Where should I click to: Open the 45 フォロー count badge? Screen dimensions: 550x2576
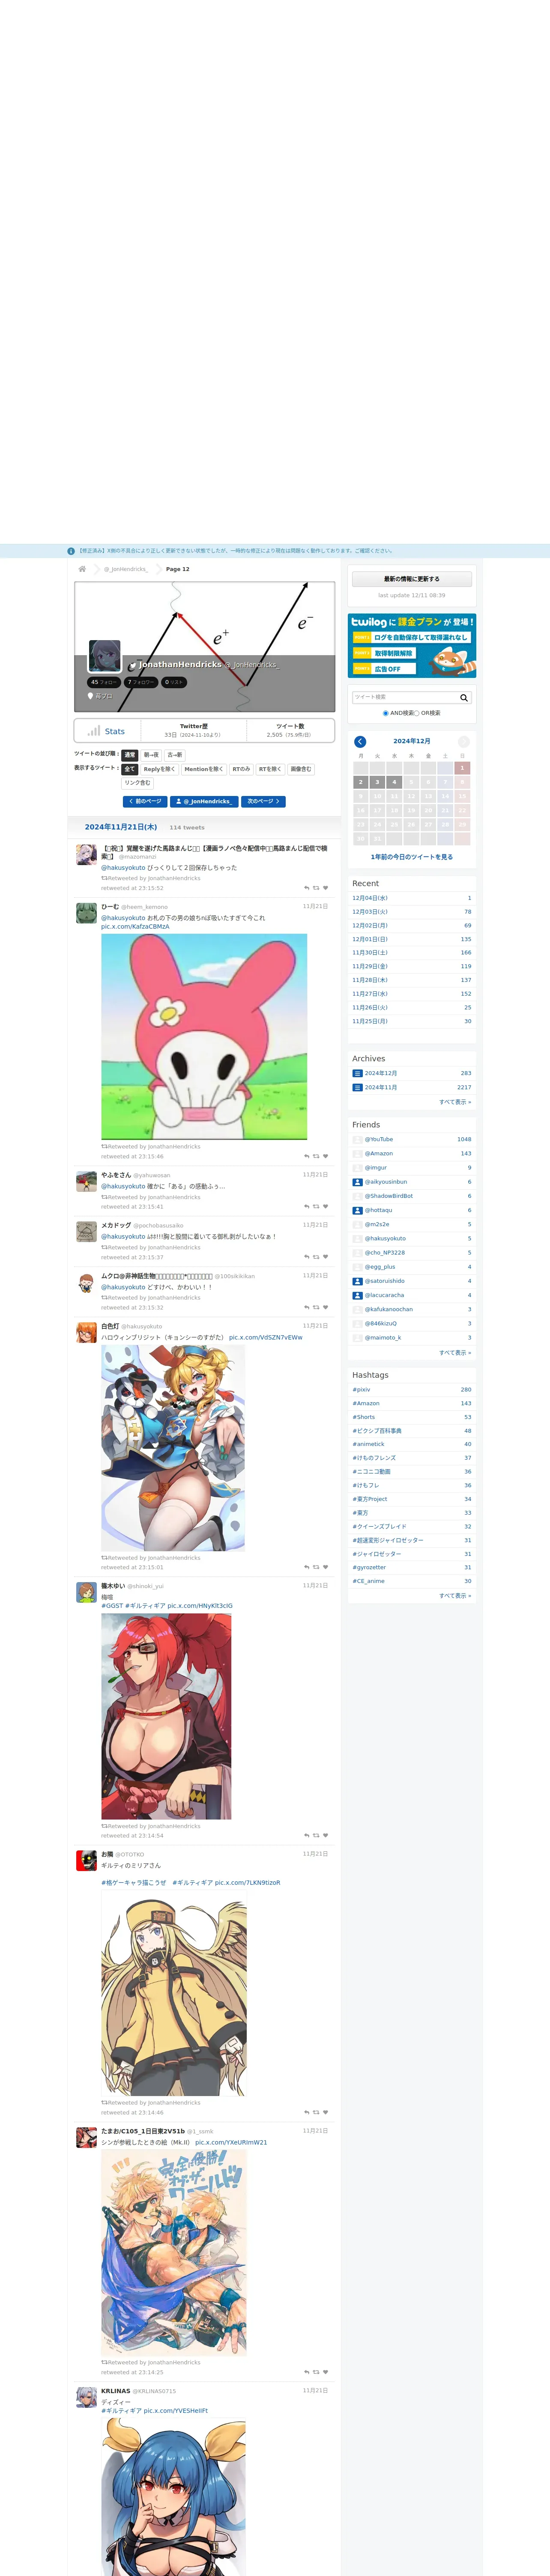[104, 682]
